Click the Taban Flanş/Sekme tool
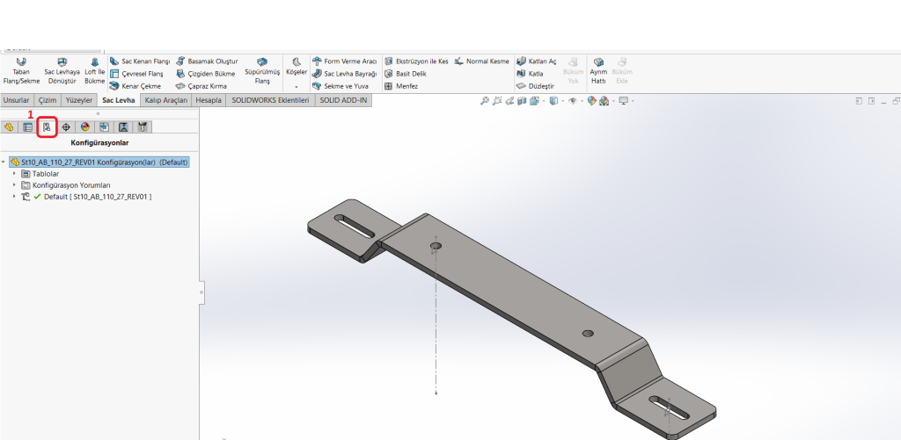The height and width of the screenshot is (440, 901). (20, 71)
